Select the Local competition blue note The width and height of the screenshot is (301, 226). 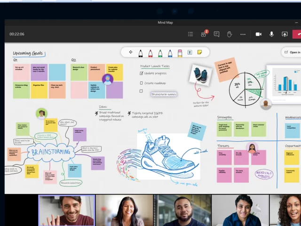293,131
